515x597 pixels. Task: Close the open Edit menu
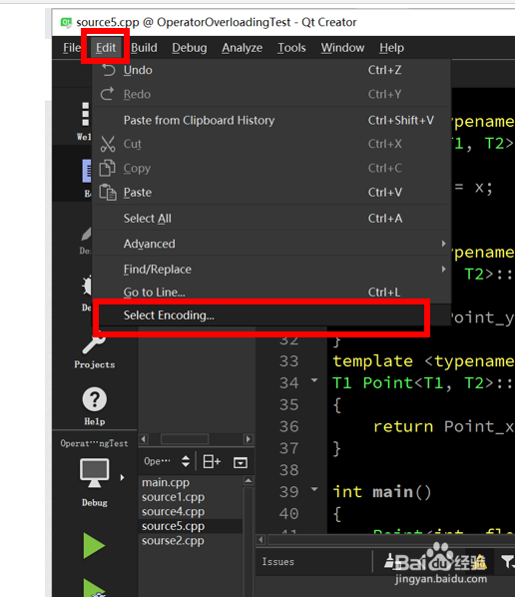pos(106,48)
